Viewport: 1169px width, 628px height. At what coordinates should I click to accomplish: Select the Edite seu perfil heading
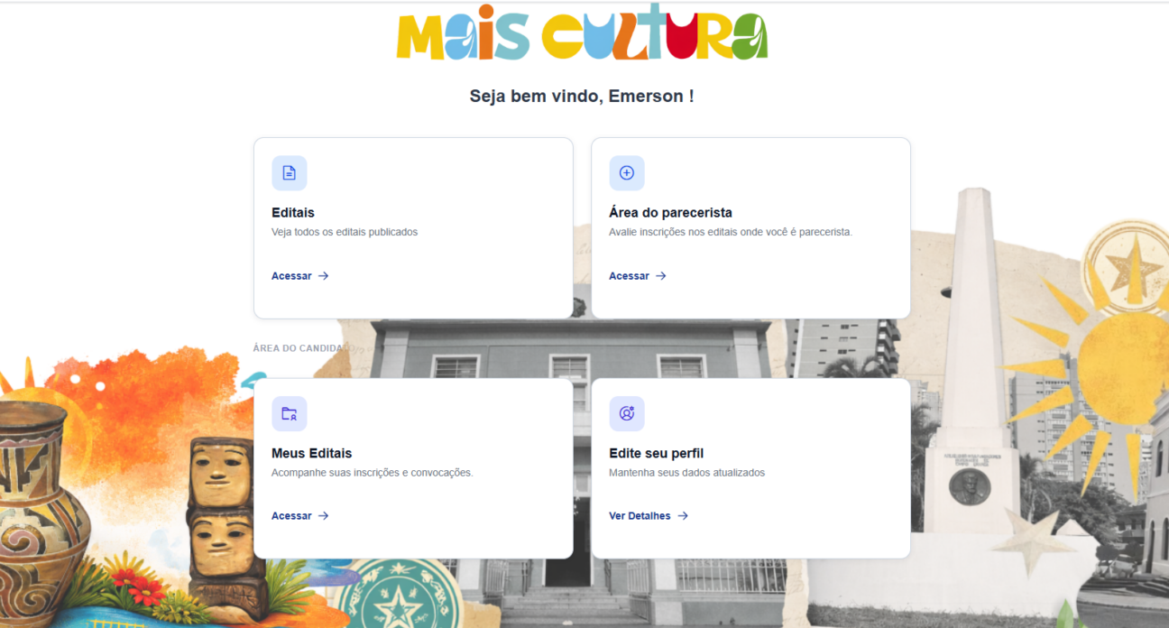(657, 453)
